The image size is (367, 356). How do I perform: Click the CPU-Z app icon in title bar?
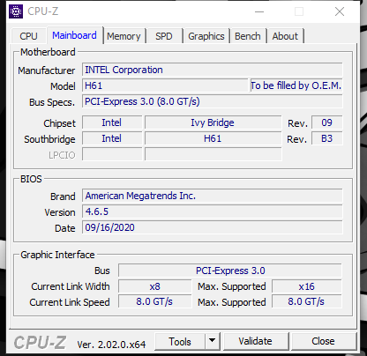16,11
